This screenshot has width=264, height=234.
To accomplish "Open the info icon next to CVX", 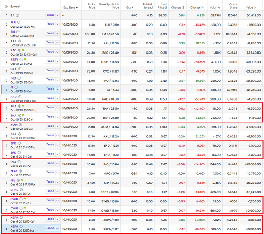I will coord(20,69).
